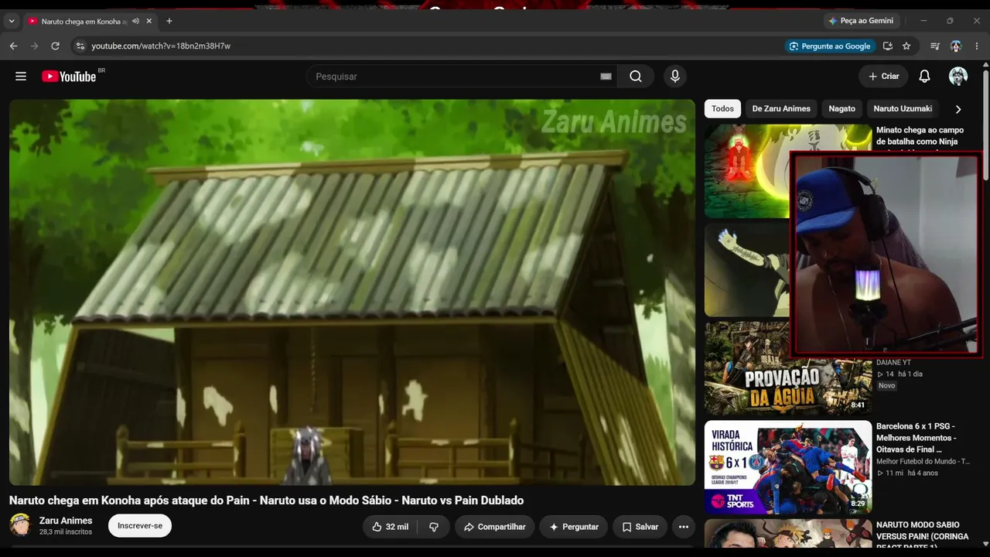Like the video with 32 mil likes
The image size is (990, 557).
pyautogui.click(x=391, y=527)
